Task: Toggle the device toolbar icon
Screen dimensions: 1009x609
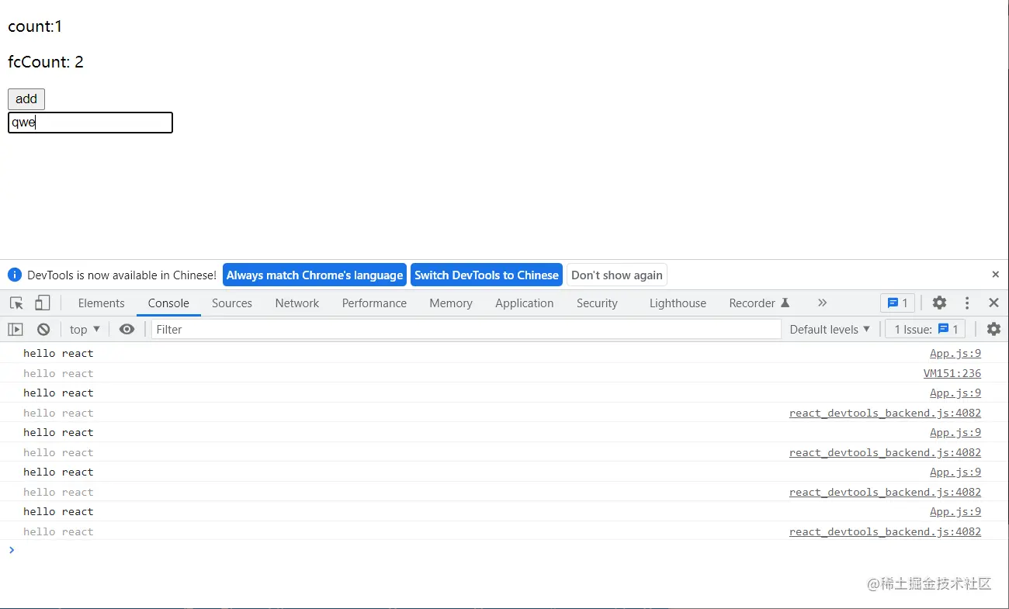Action: click(43, 303)
